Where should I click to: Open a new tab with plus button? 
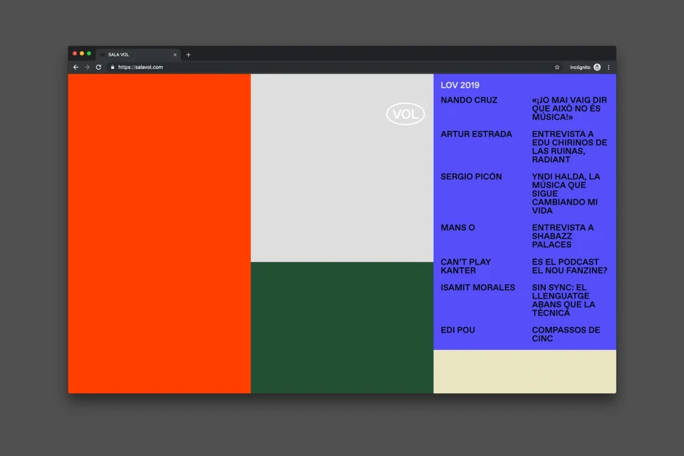point(188,55)
